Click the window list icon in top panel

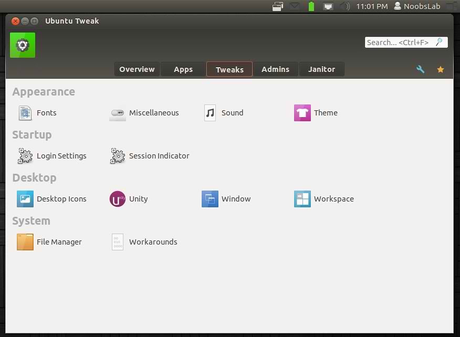click(278, 6)
